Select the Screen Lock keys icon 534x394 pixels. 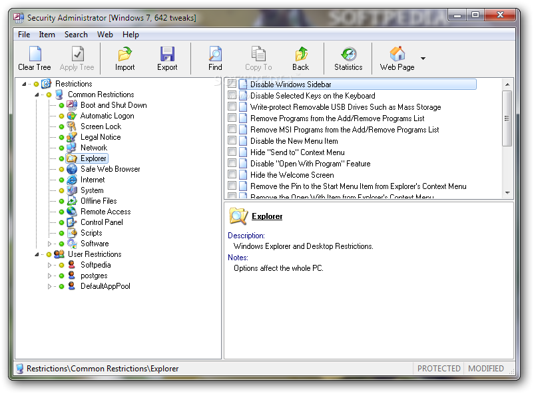click(x=72, y=126)
